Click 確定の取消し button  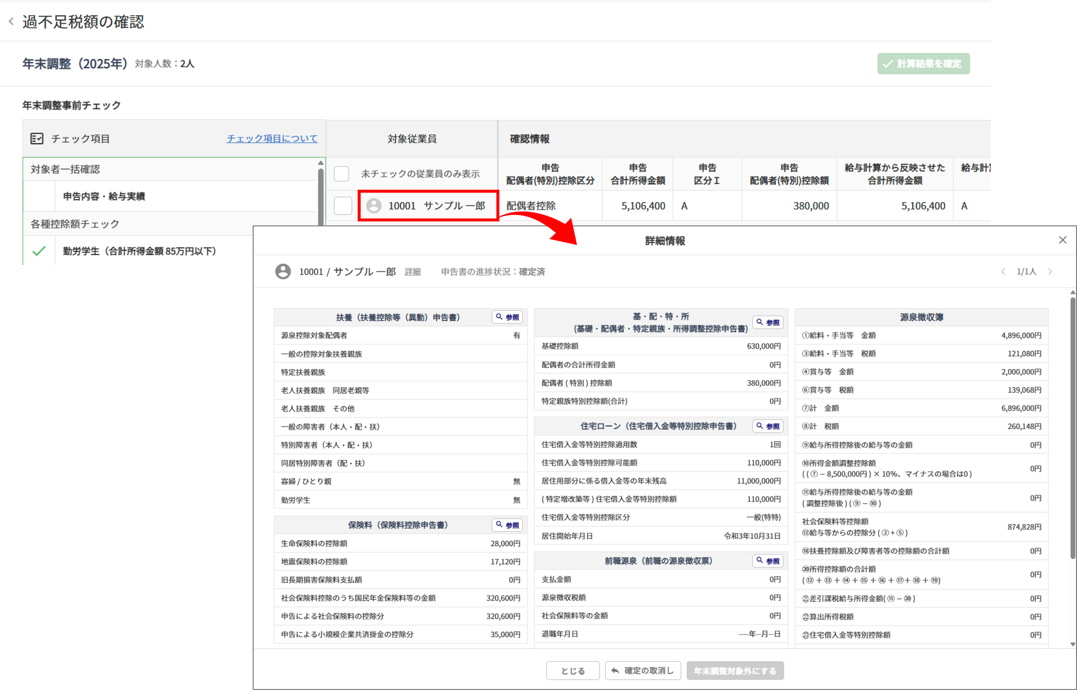point(643,671)
